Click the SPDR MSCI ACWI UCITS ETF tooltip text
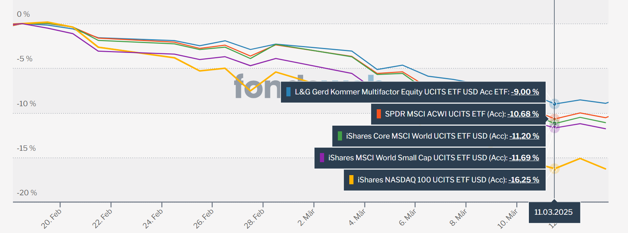Screen dimensions: 628x233 point(445,114)
